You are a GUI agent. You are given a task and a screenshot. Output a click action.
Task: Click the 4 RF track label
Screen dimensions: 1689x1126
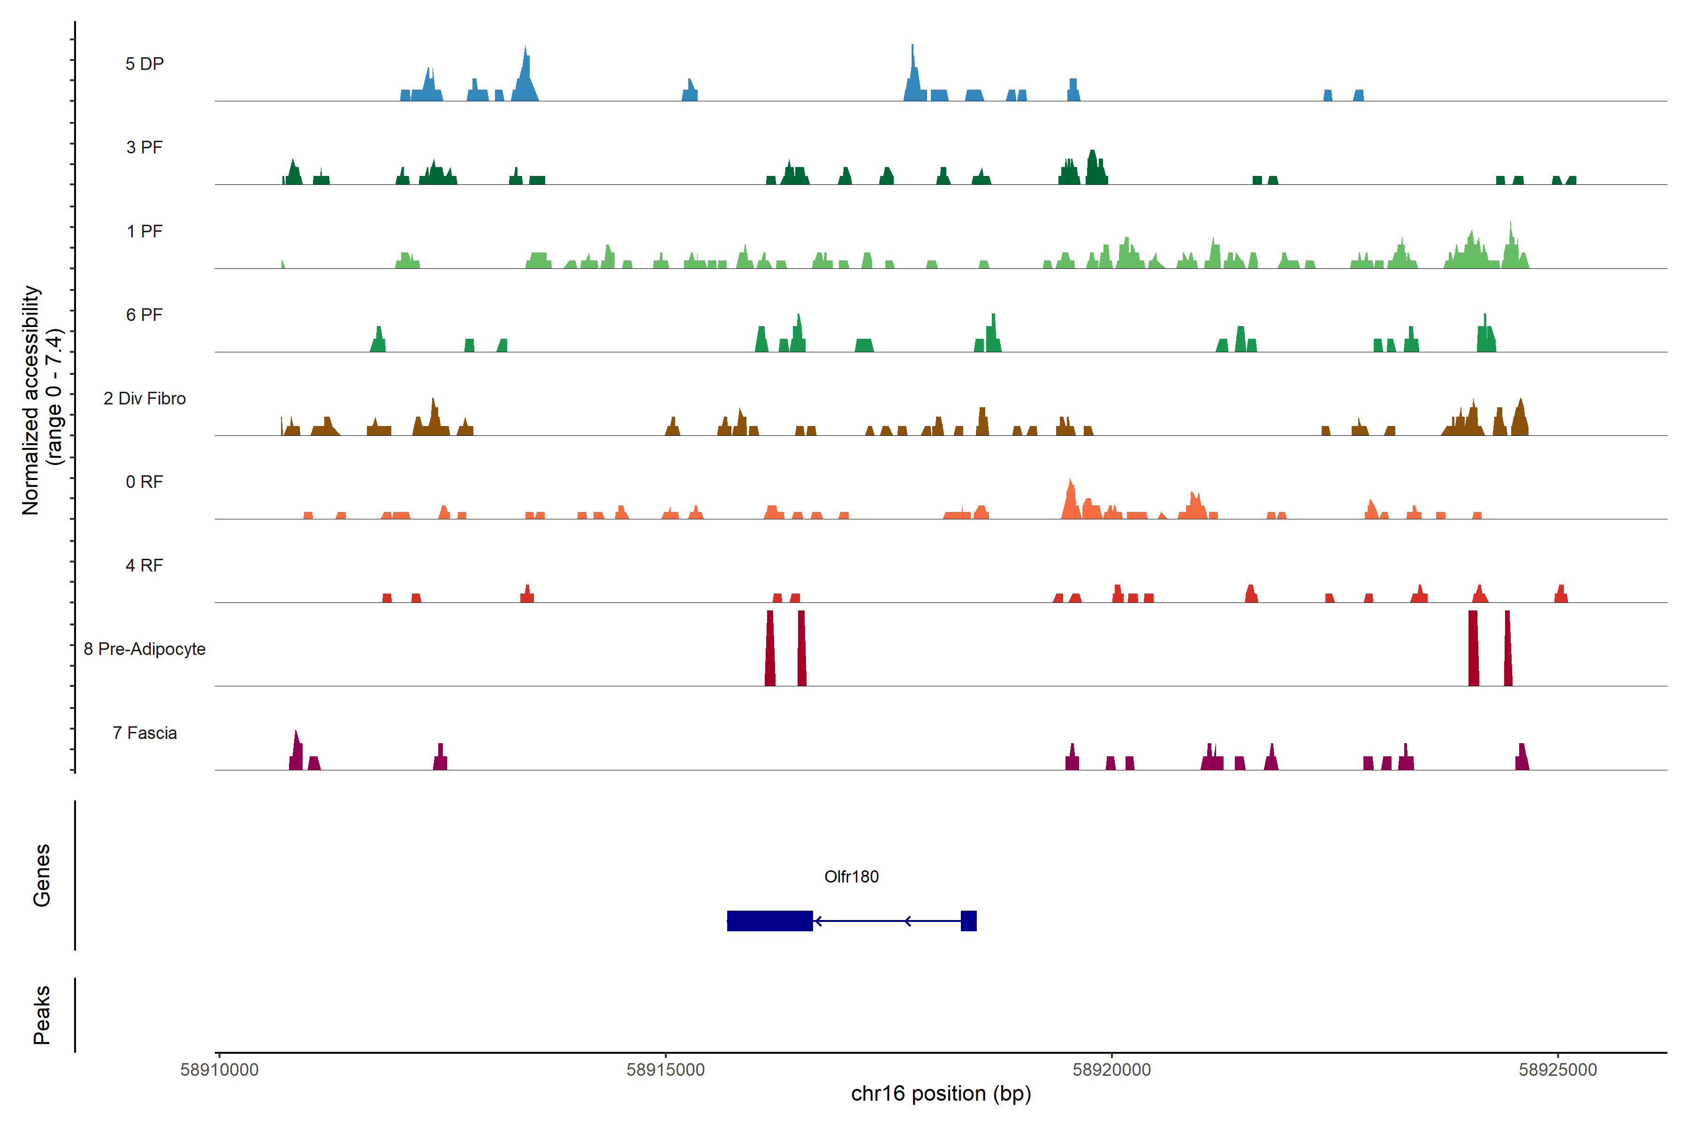pos(145,565)
